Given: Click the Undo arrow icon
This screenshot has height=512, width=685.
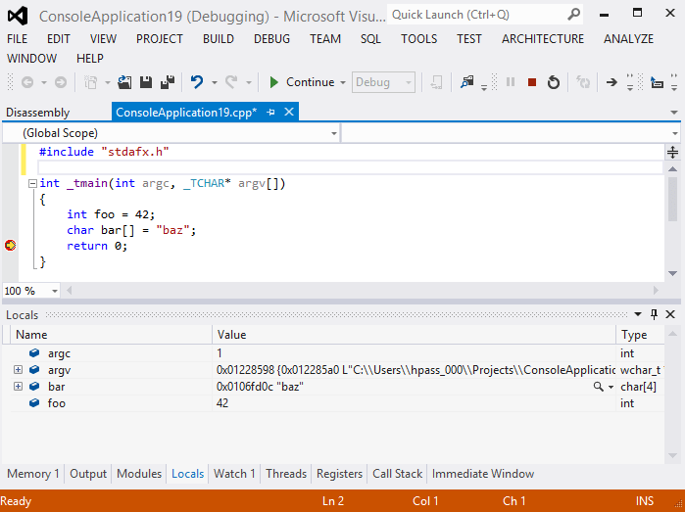Looking at the screenshot, I should point(197,82).
